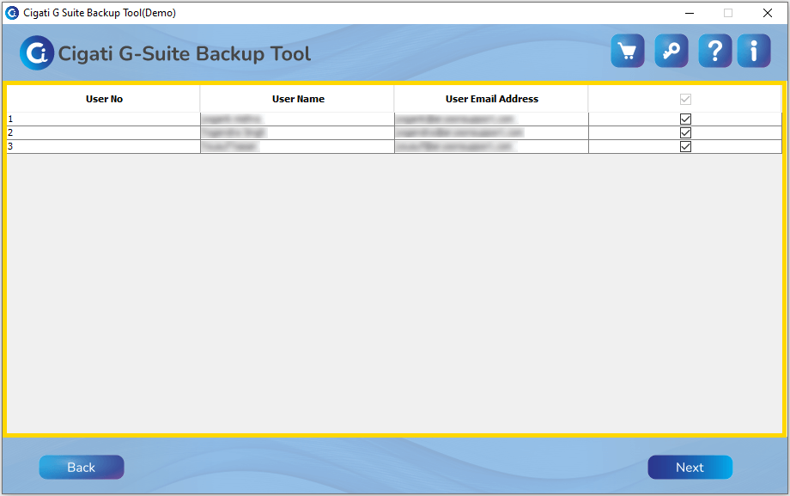Uncheck the checkbox for user 1

tap(685, 119)
